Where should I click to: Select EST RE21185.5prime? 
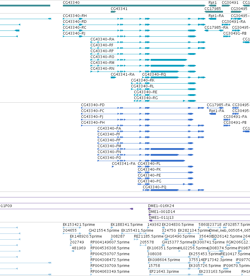(x=149, y=236)
